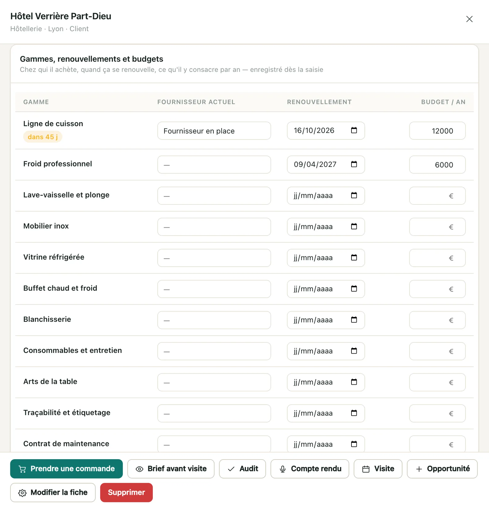
Task: Edit budget field showing 12000
Action: pyautogui.click(x=437, y=131)
